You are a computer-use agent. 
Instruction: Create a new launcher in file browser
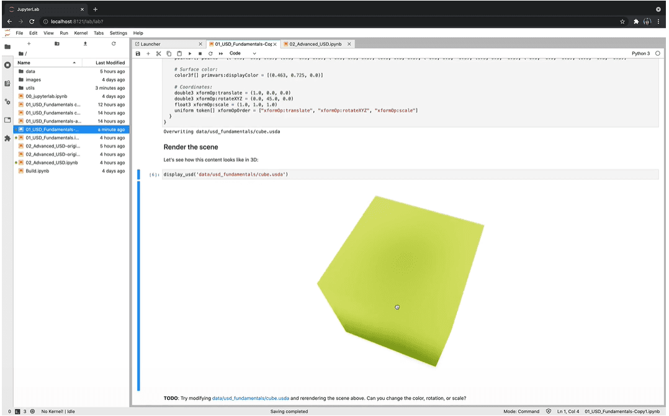pos(29,44)
